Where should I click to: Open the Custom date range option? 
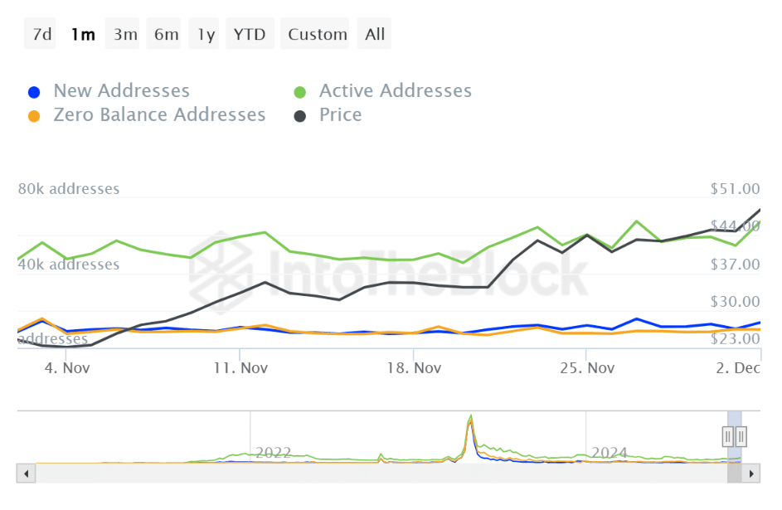point(315,34)
